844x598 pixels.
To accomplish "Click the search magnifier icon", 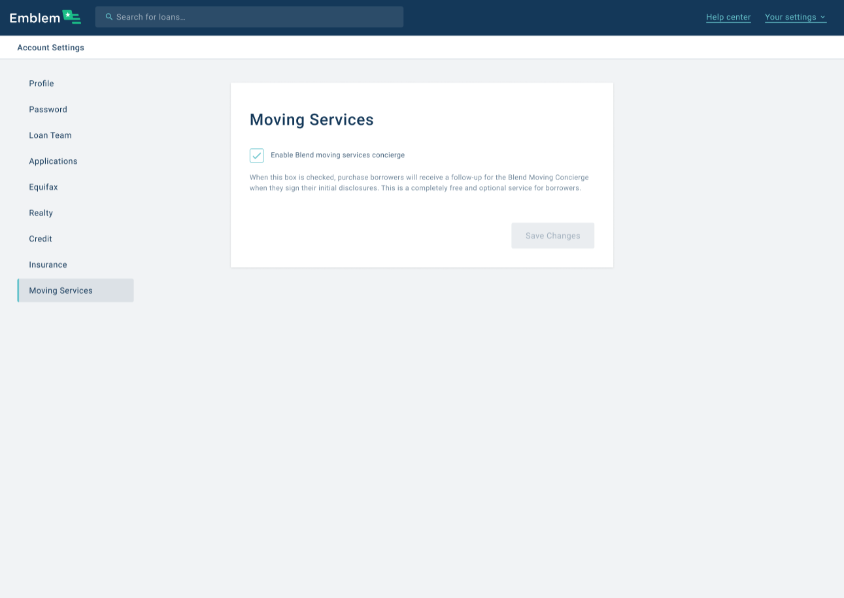I will (x=109, y=17).
